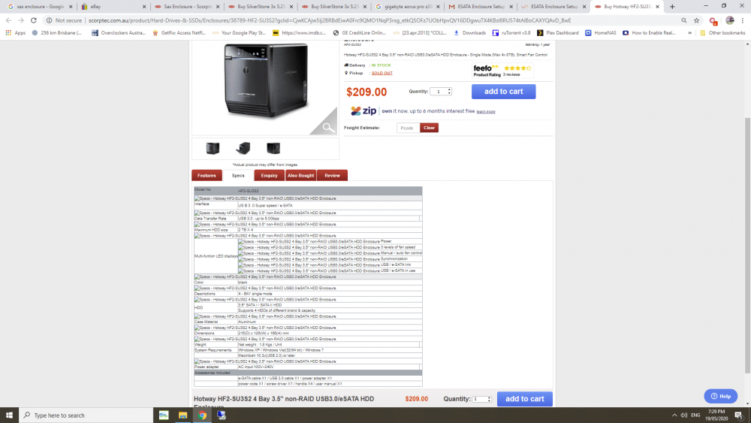
Task: Click the taskbar search box
Action: (86, 415)
